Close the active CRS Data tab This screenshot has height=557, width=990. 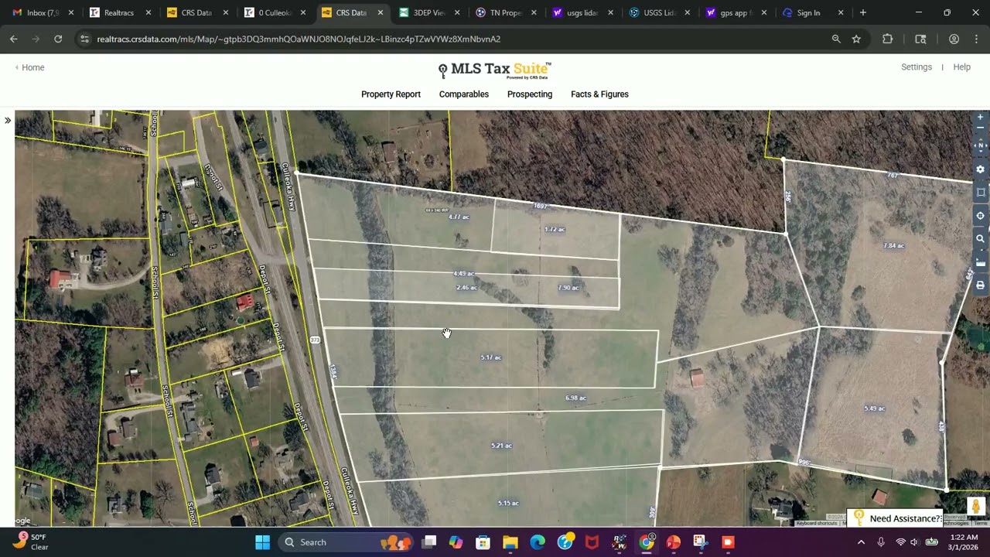[x=380, y=12]
